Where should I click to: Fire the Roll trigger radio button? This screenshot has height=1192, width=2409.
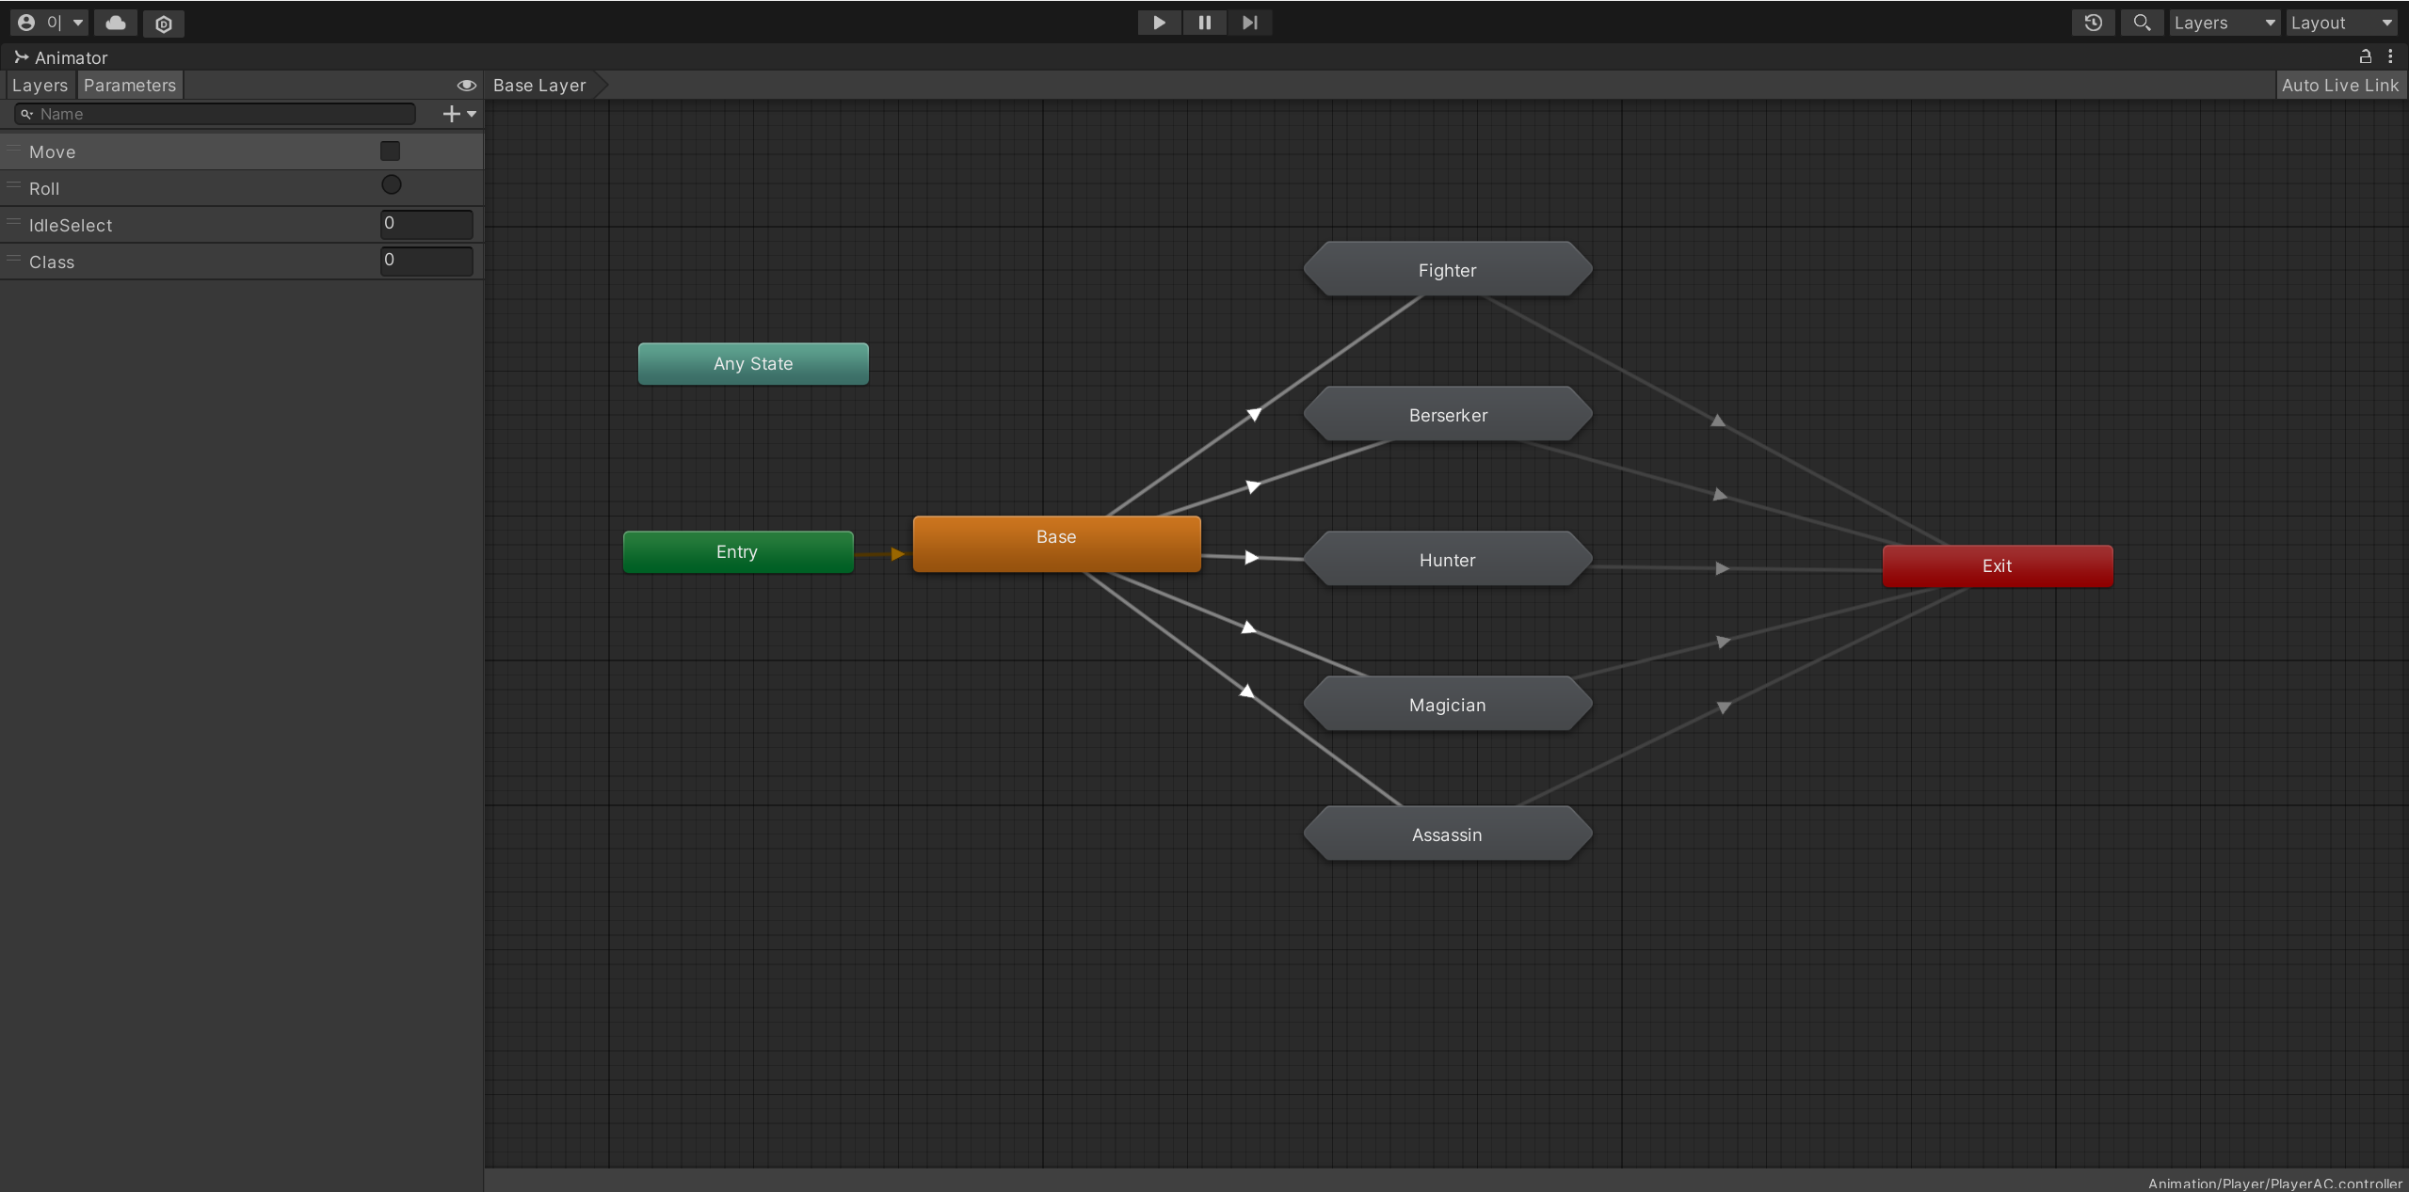[x=391, y=185]
